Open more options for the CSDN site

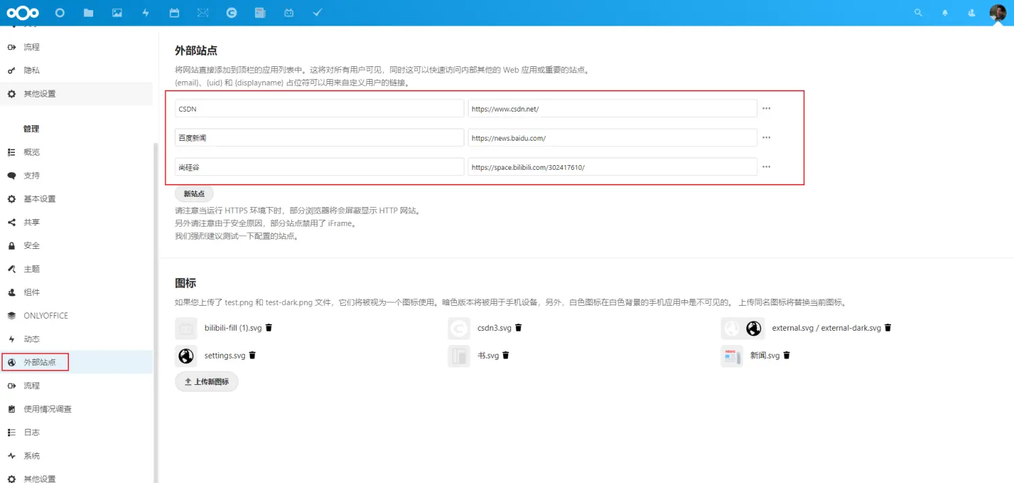(767, 108)
